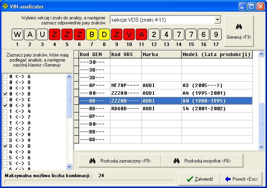Check the 0 <-> 8 pair checkbox
Image resolution: width=267 pixels, height=188 pixels.
pos(5,82)
